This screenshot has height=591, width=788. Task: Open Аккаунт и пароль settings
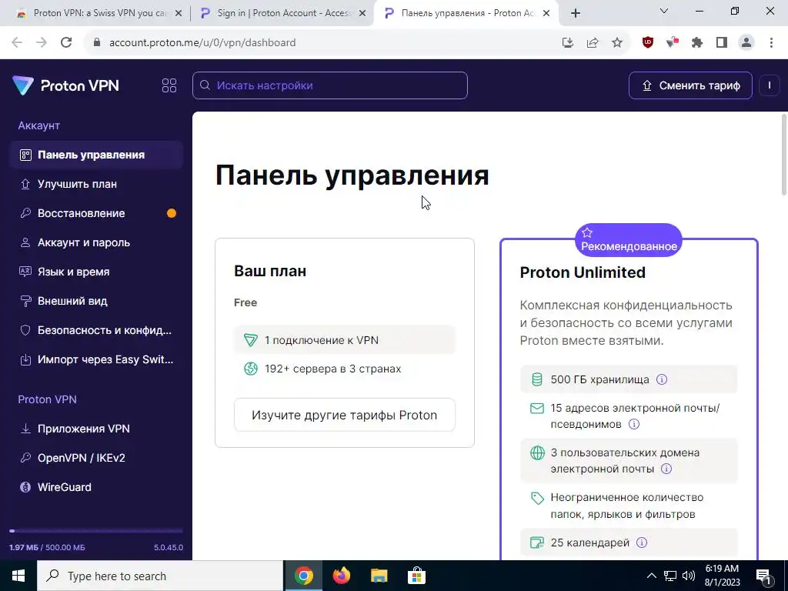[96, 242]
